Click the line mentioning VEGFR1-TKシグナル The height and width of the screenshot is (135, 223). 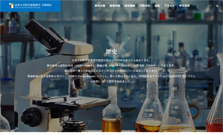point(112,76)
